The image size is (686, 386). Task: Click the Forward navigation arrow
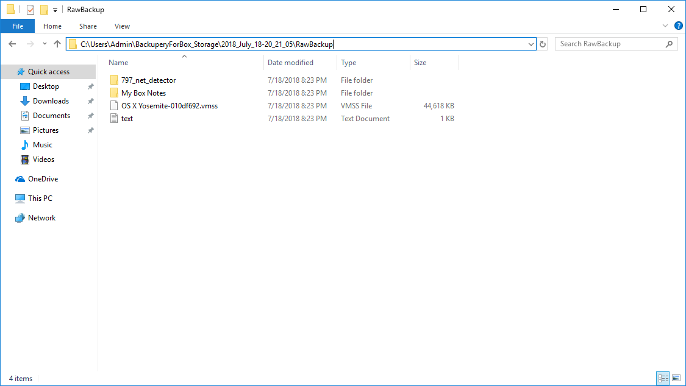[x=30, y=44]
